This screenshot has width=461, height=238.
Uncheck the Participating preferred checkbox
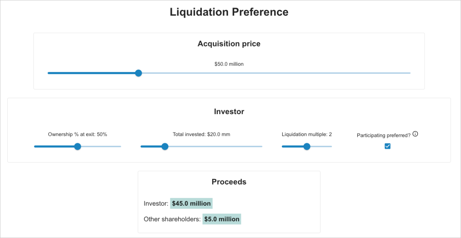387,146
